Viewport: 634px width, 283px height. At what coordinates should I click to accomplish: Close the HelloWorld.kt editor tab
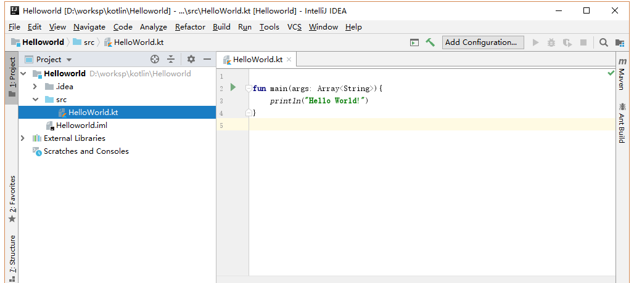pyautogui.click(x=289, y=60)
